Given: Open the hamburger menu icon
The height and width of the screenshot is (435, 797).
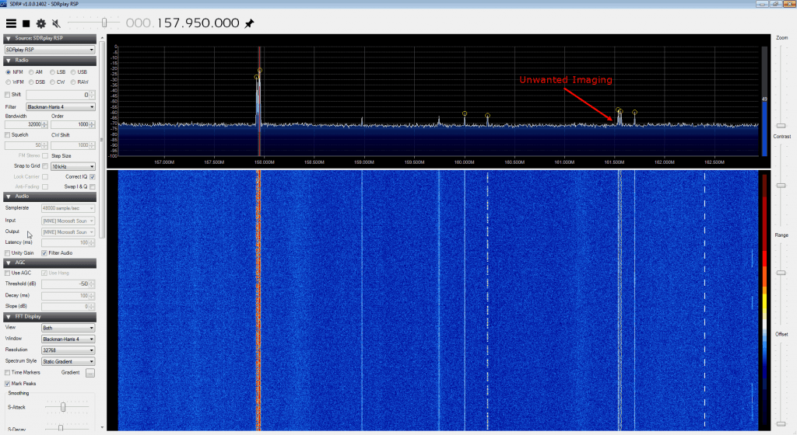Looking at the screenshot, I should [x=11, y=24].
